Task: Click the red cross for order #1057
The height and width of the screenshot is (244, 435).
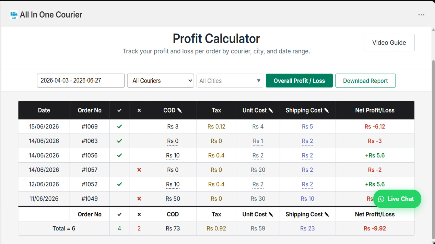Action: click(139, 170)
